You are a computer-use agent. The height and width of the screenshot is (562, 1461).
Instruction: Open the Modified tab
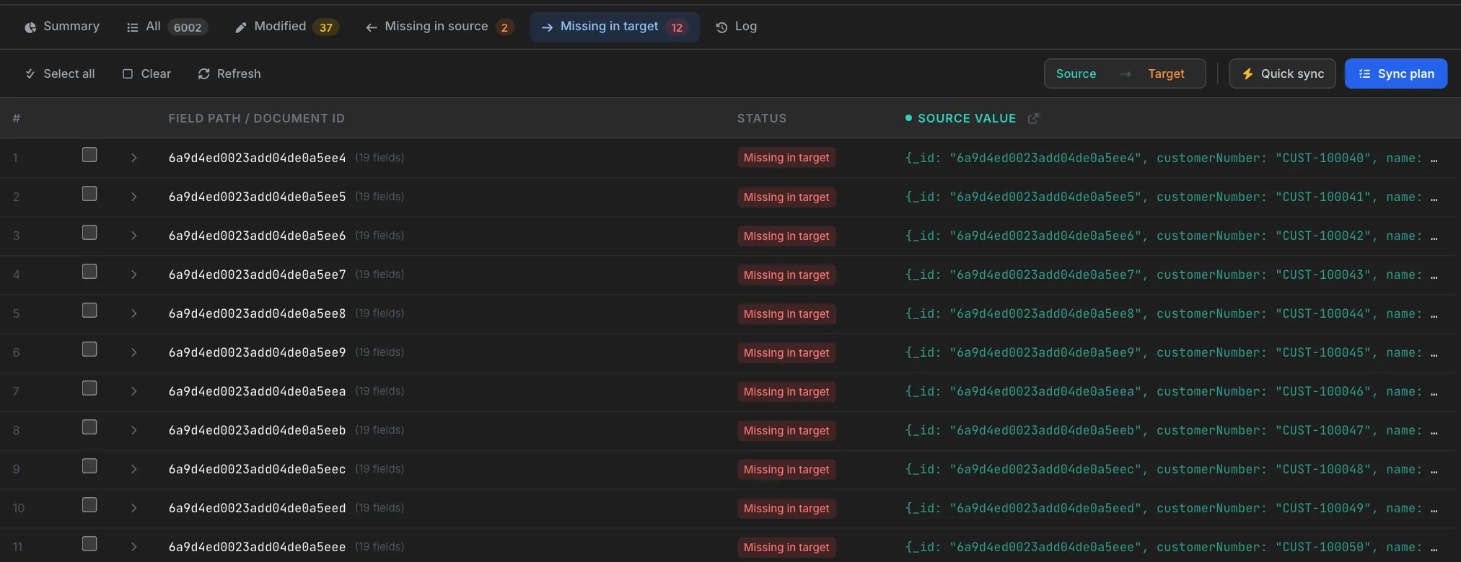tap(286, 27)
